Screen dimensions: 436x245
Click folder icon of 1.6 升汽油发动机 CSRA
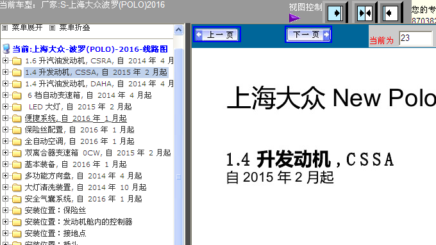[17, 61]
